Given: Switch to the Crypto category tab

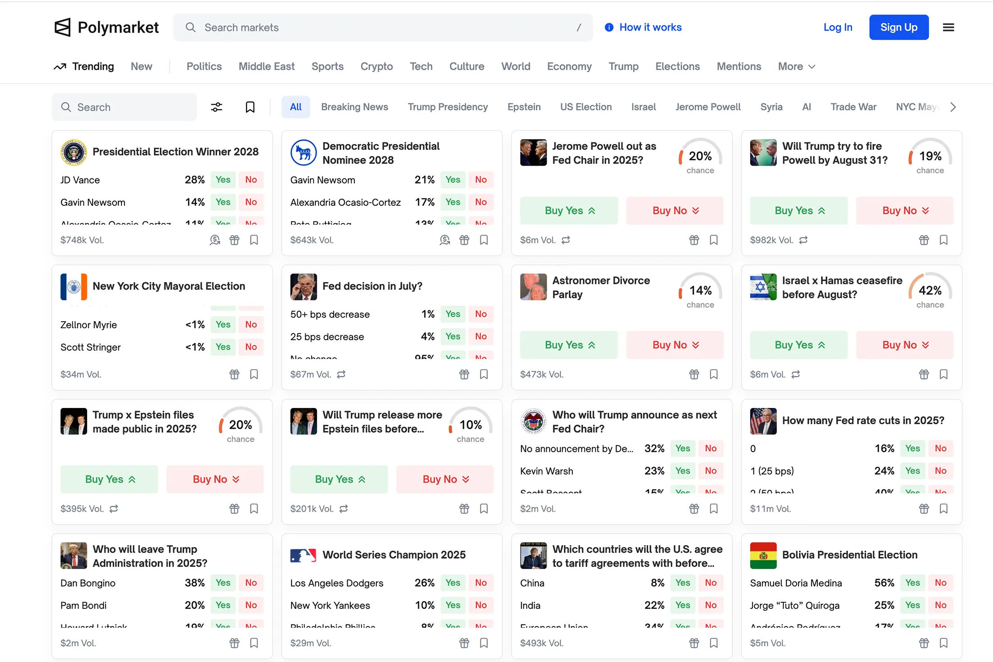Looking at the screenshot, I should 376,66.
